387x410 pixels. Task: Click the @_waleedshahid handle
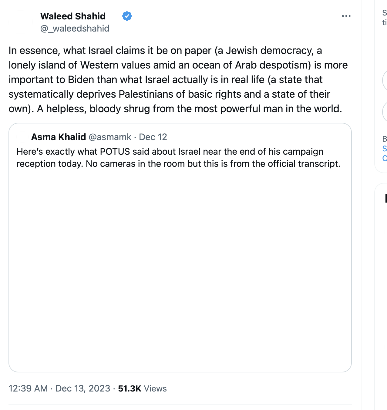point(75,28)
